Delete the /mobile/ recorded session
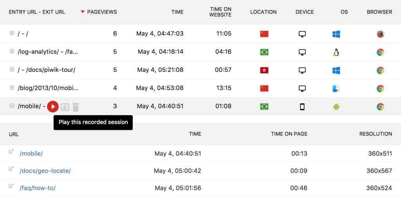401x198 pixels. click(x=76, y=107)
